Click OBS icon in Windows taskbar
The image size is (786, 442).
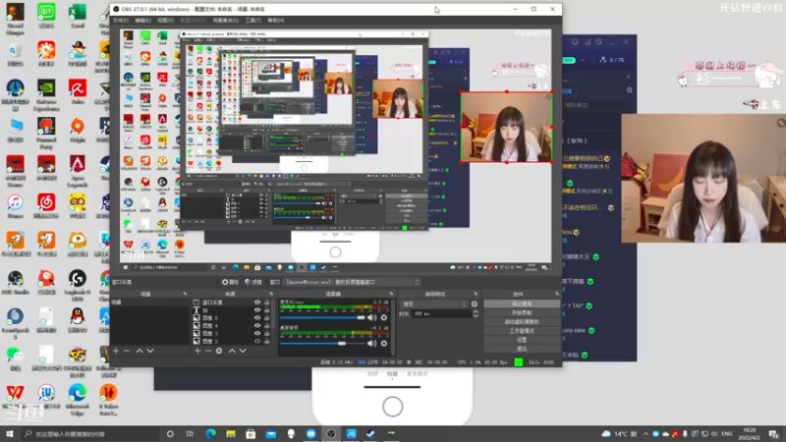tap(331, 433)
